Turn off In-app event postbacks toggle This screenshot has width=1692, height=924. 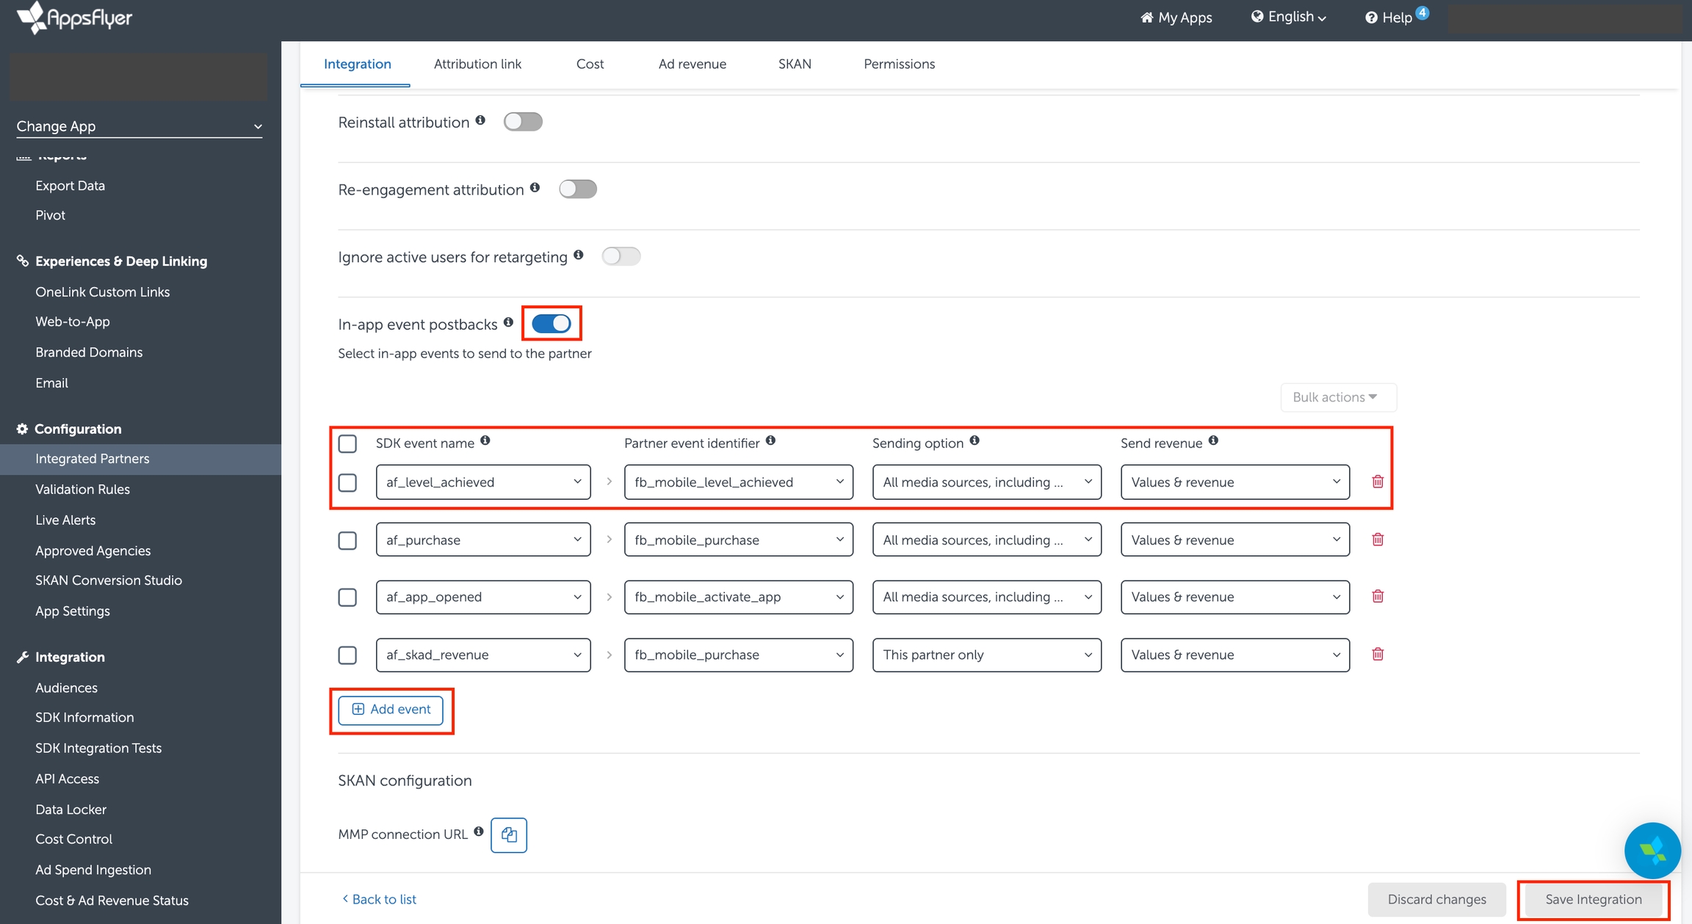tap(552, 324)
